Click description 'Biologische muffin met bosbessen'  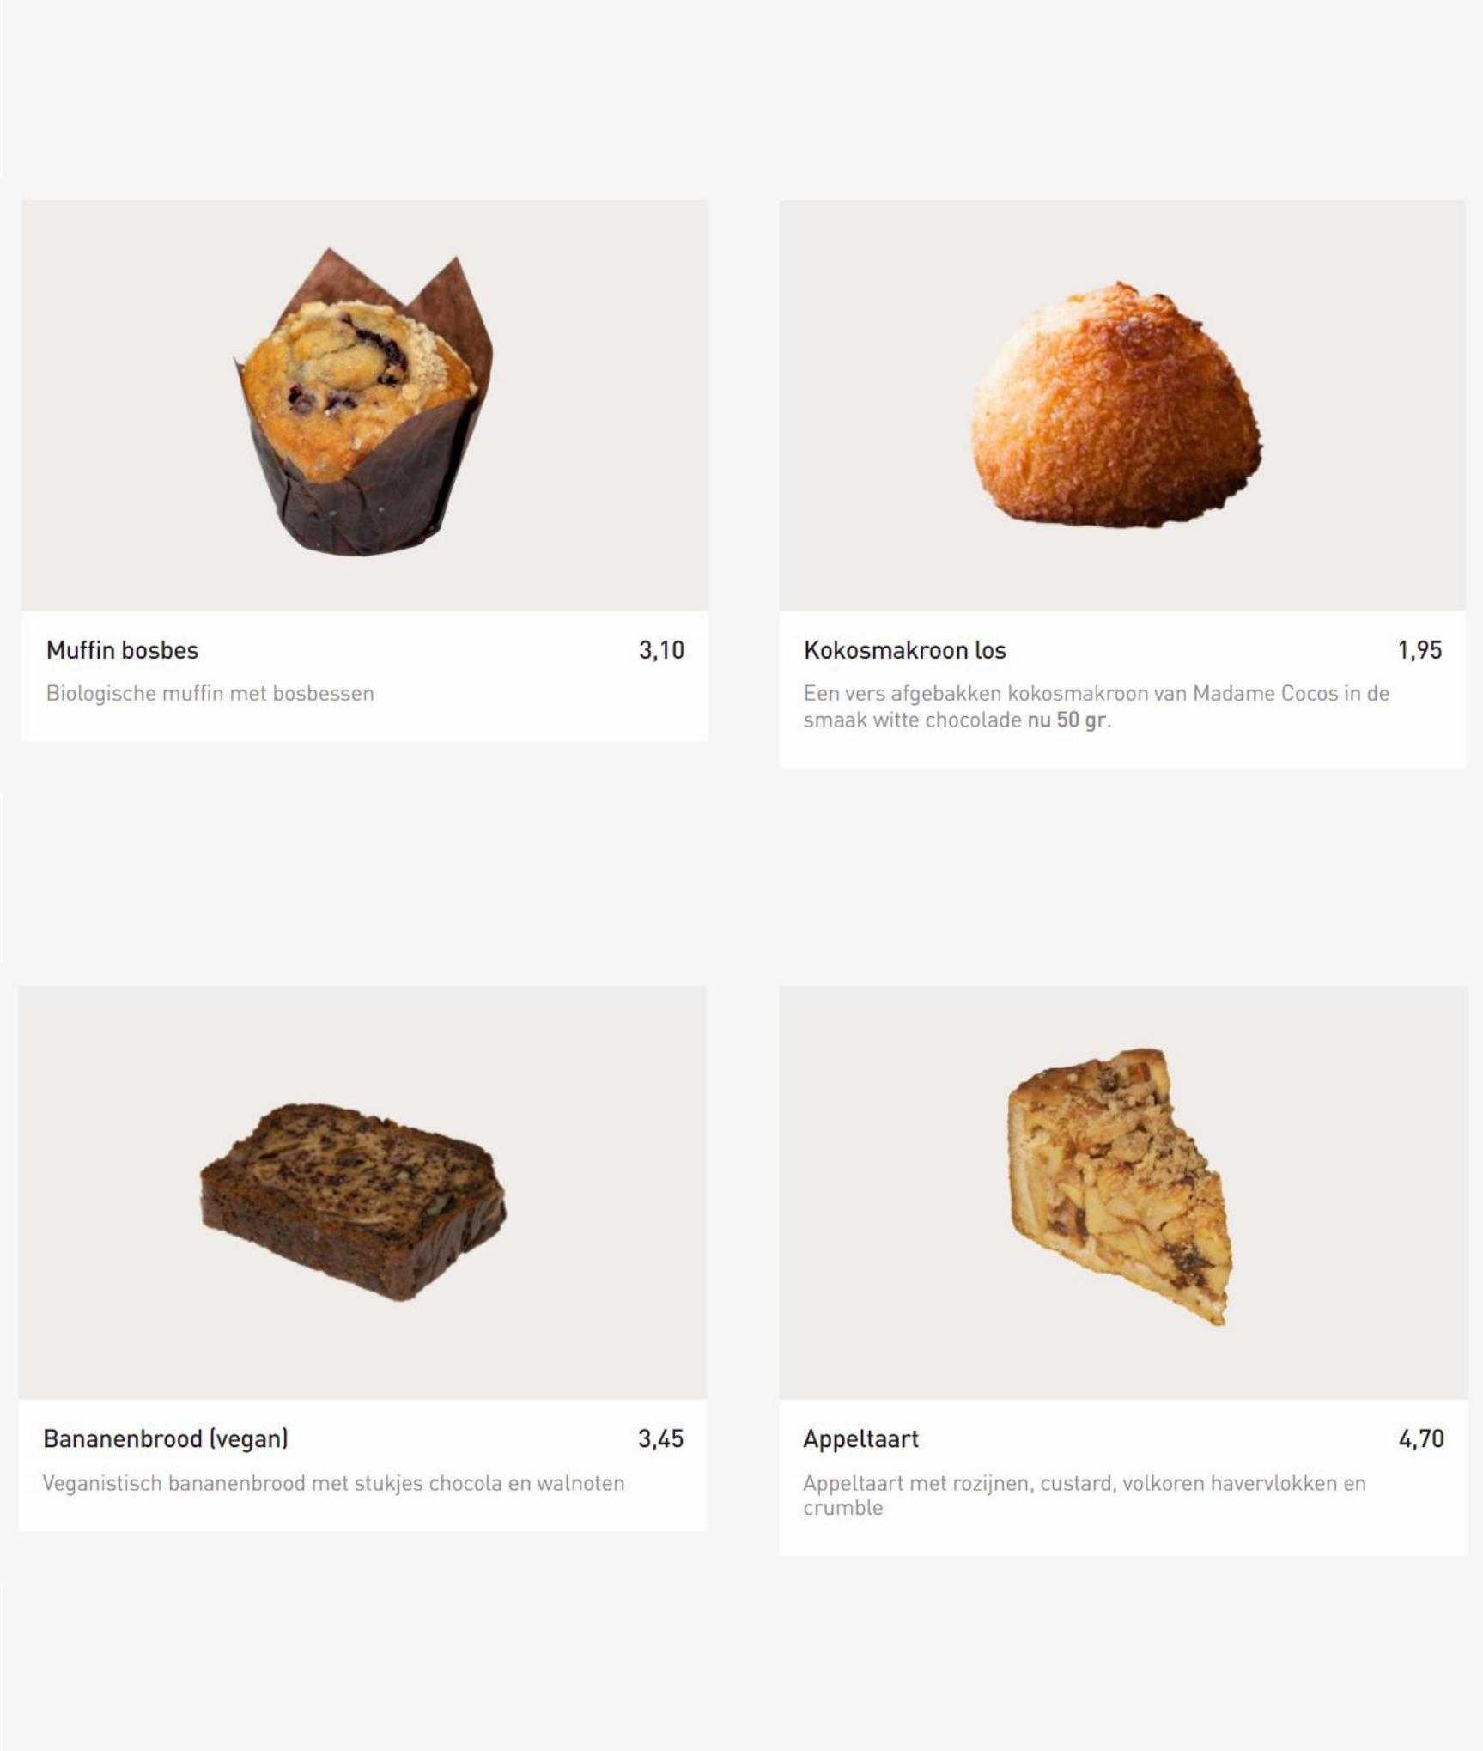(x=210, y=693)
